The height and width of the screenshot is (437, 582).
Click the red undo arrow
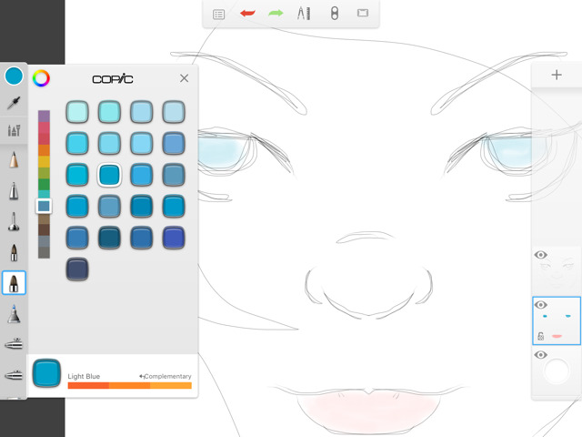point(247,14)
